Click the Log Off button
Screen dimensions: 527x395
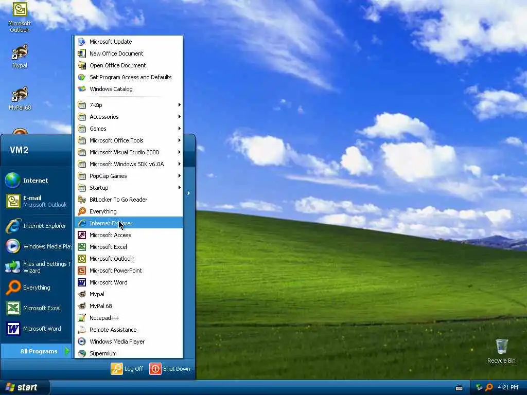pos(127,369)
